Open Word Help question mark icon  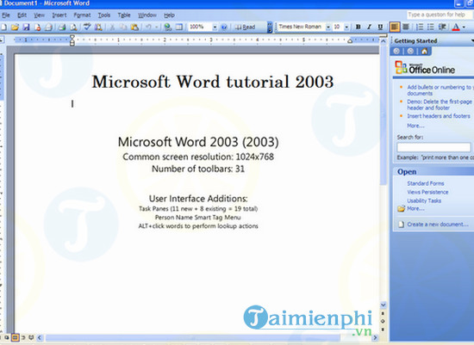(224, 28)
